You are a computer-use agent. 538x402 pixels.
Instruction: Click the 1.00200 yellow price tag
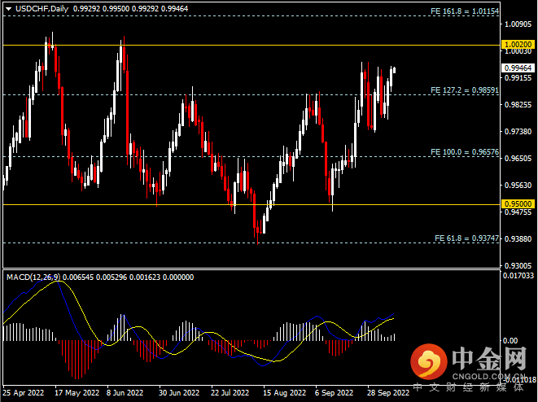[x=518, y=44]
